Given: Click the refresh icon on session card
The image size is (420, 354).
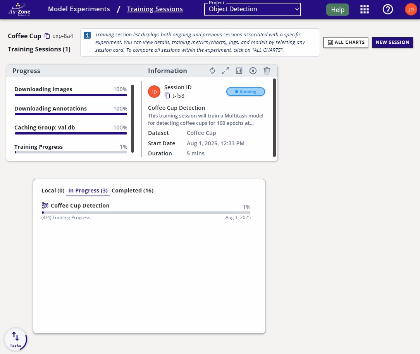Looking at the screenshot, I should [212, 71].
